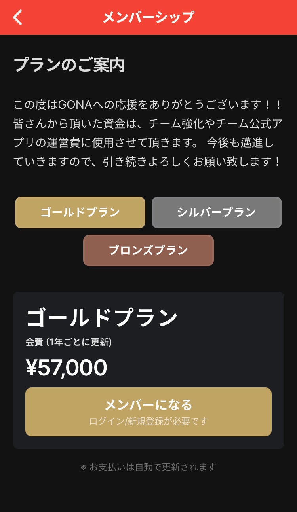Click the プランのご案内 heading

(x=69, y=65)
